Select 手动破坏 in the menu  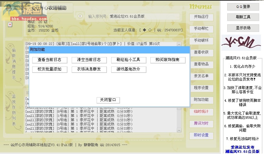tap(201, 41)
